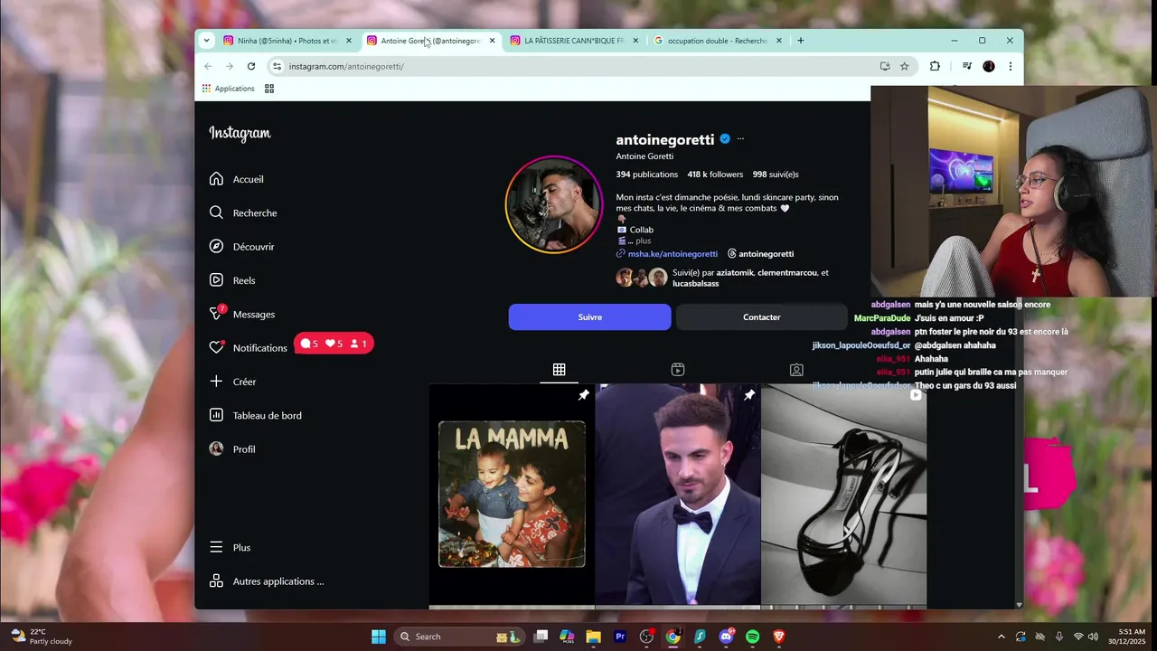Open Découvrir in Instagram sidebar
The image size is (1157, 651).
241,247
